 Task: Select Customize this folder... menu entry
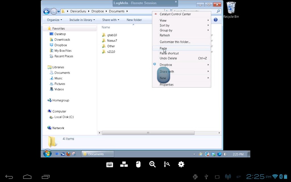pyautogui.click(x=182, y=42)
